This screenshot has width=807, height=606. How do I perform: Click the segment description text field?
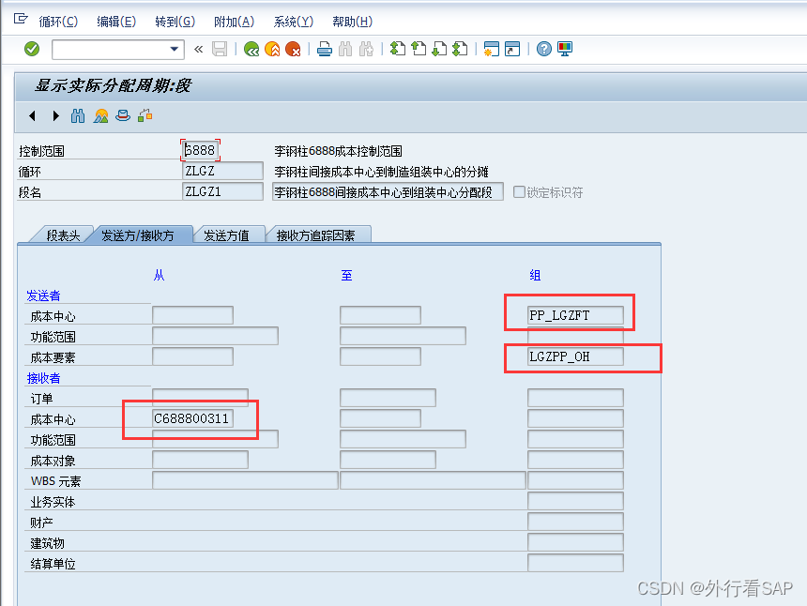pyautogui.click(x=388, y=192)
